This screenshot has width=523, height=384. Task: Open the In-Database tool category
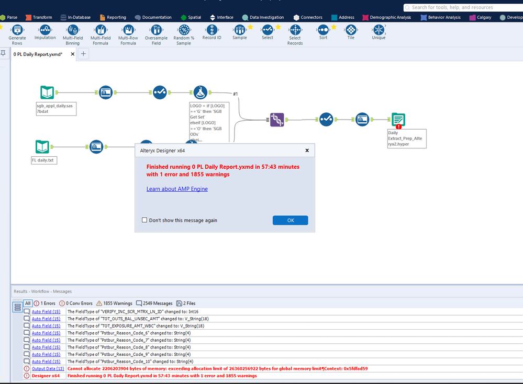[75, 17]
